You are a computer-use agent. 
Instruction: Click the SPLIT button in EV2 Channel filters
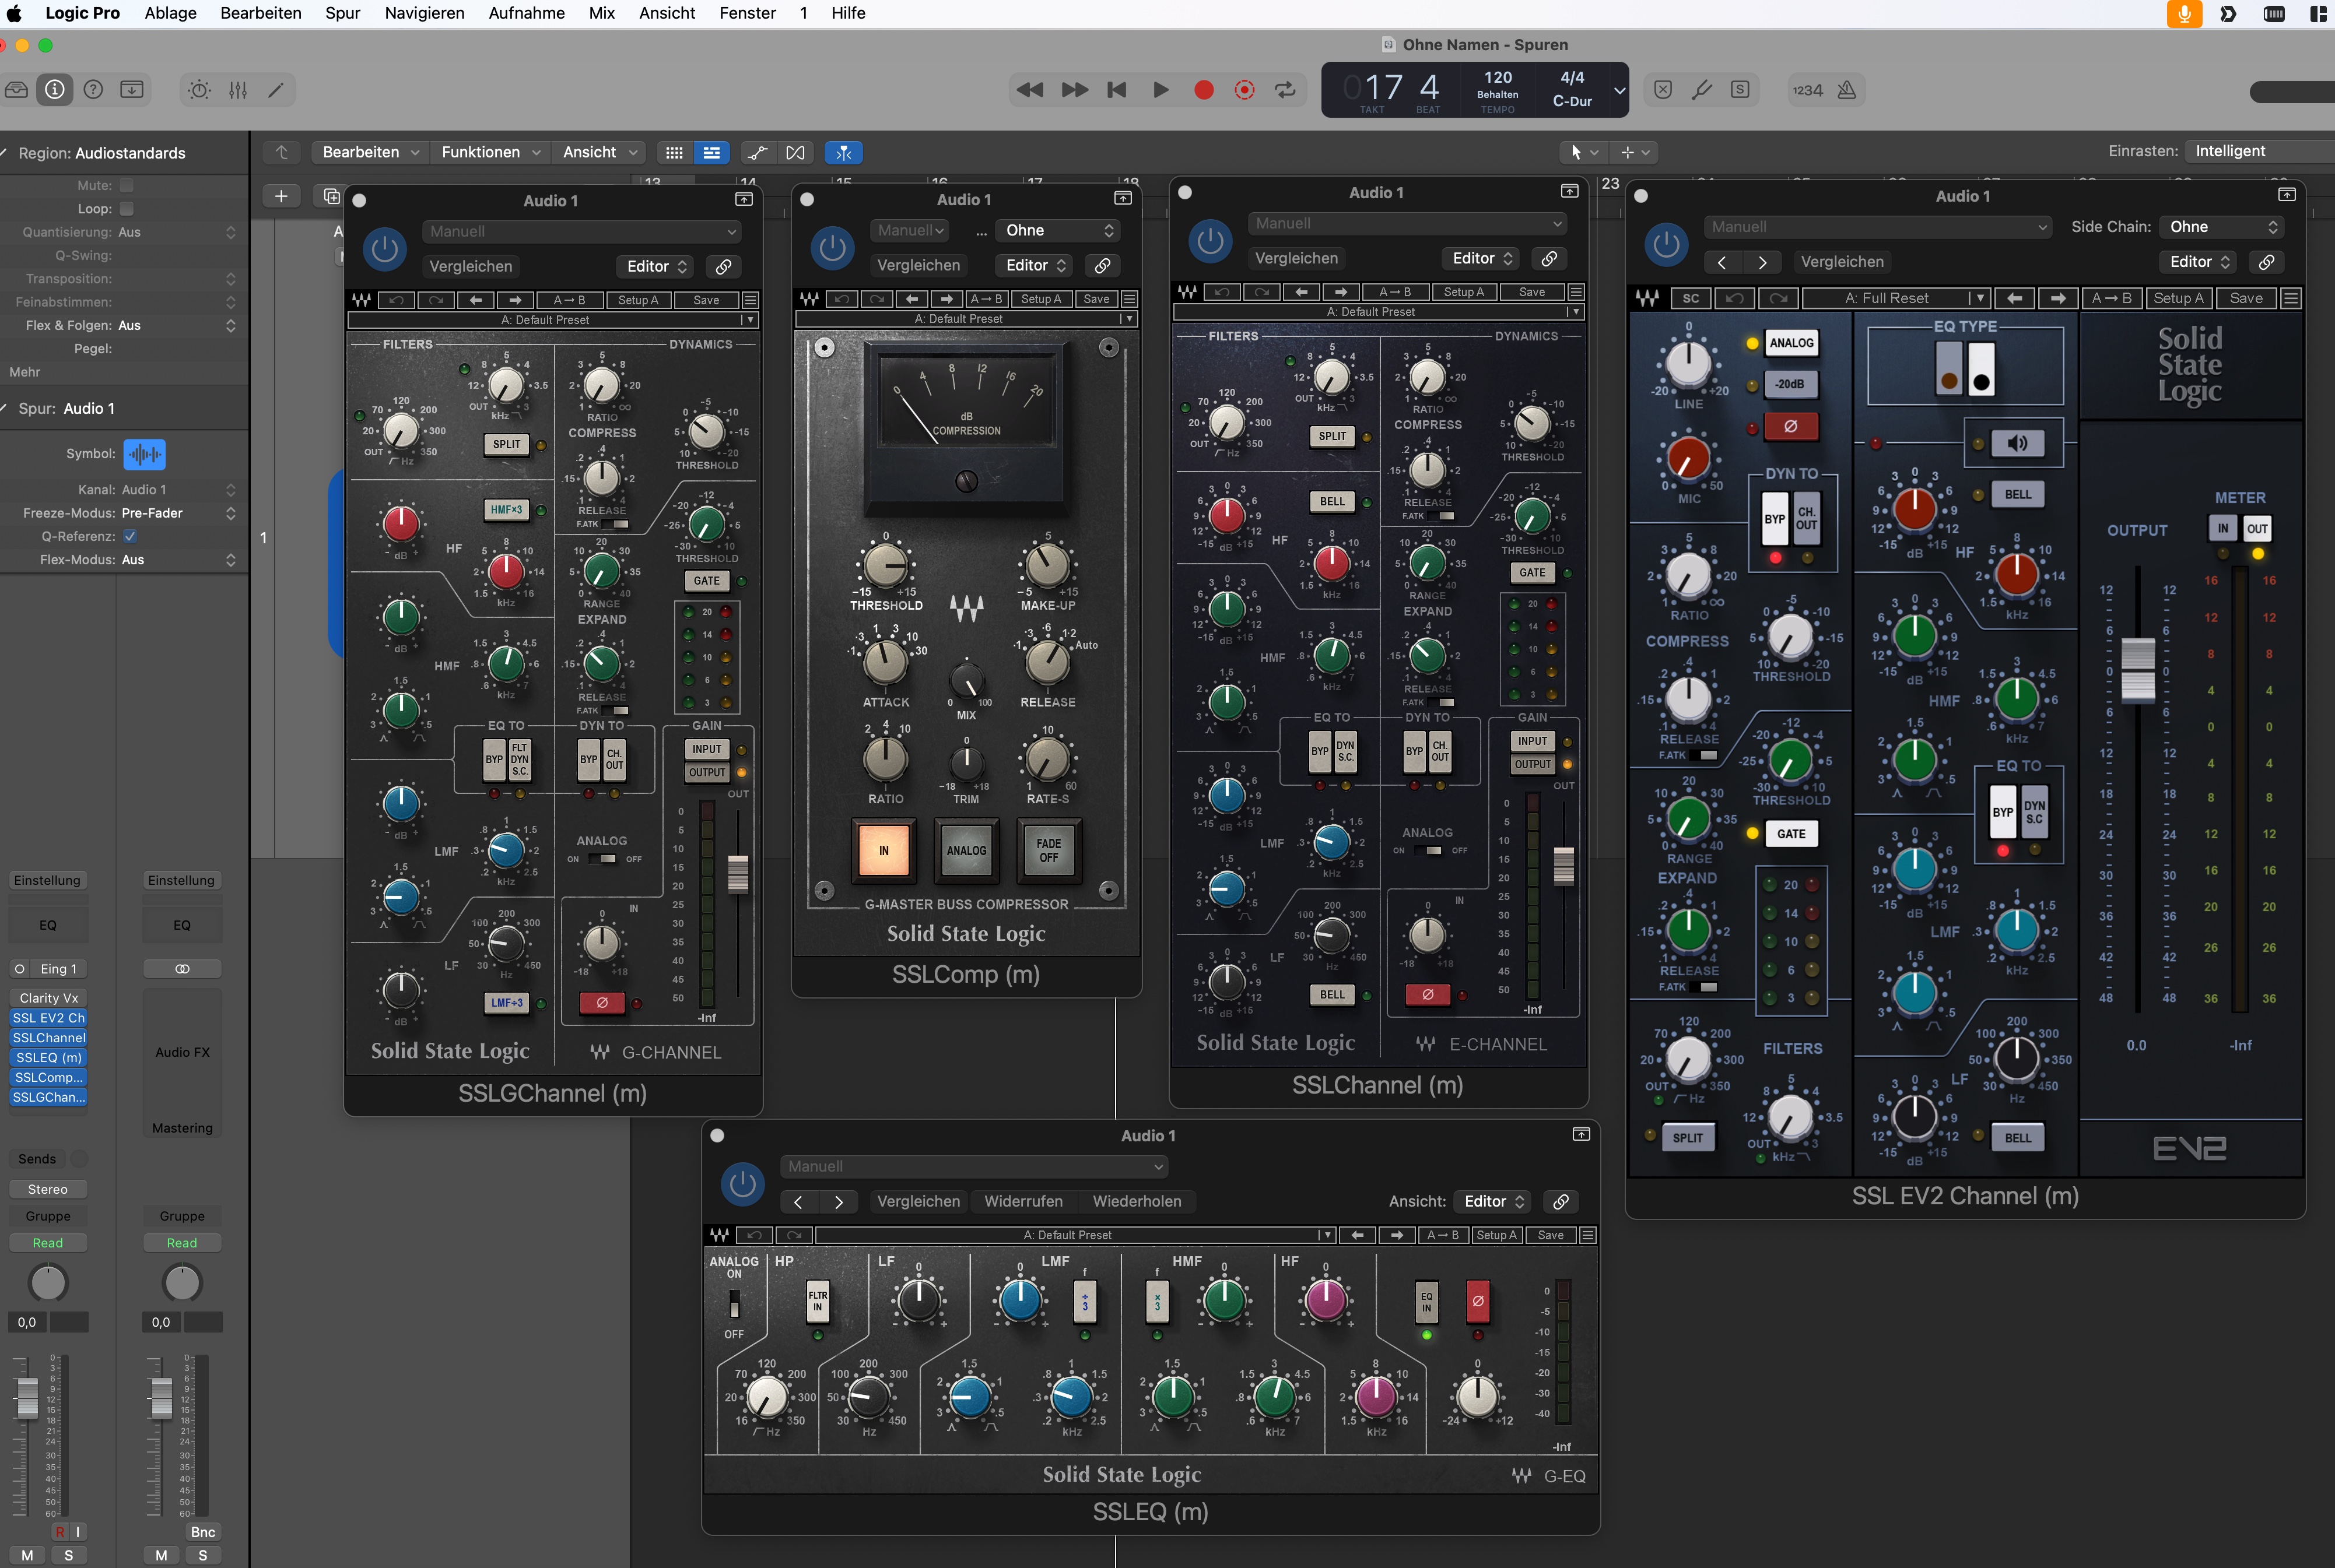(1687, 1137)
